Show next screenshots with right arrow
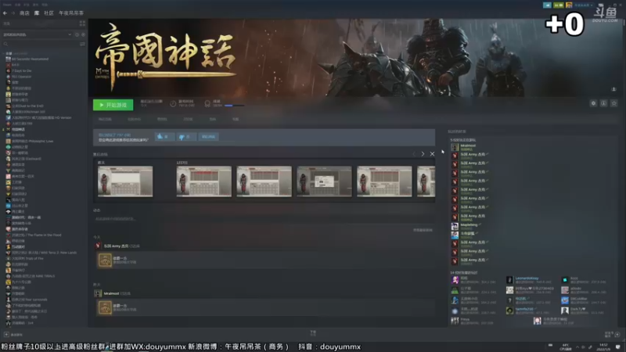 pos(423,154)
